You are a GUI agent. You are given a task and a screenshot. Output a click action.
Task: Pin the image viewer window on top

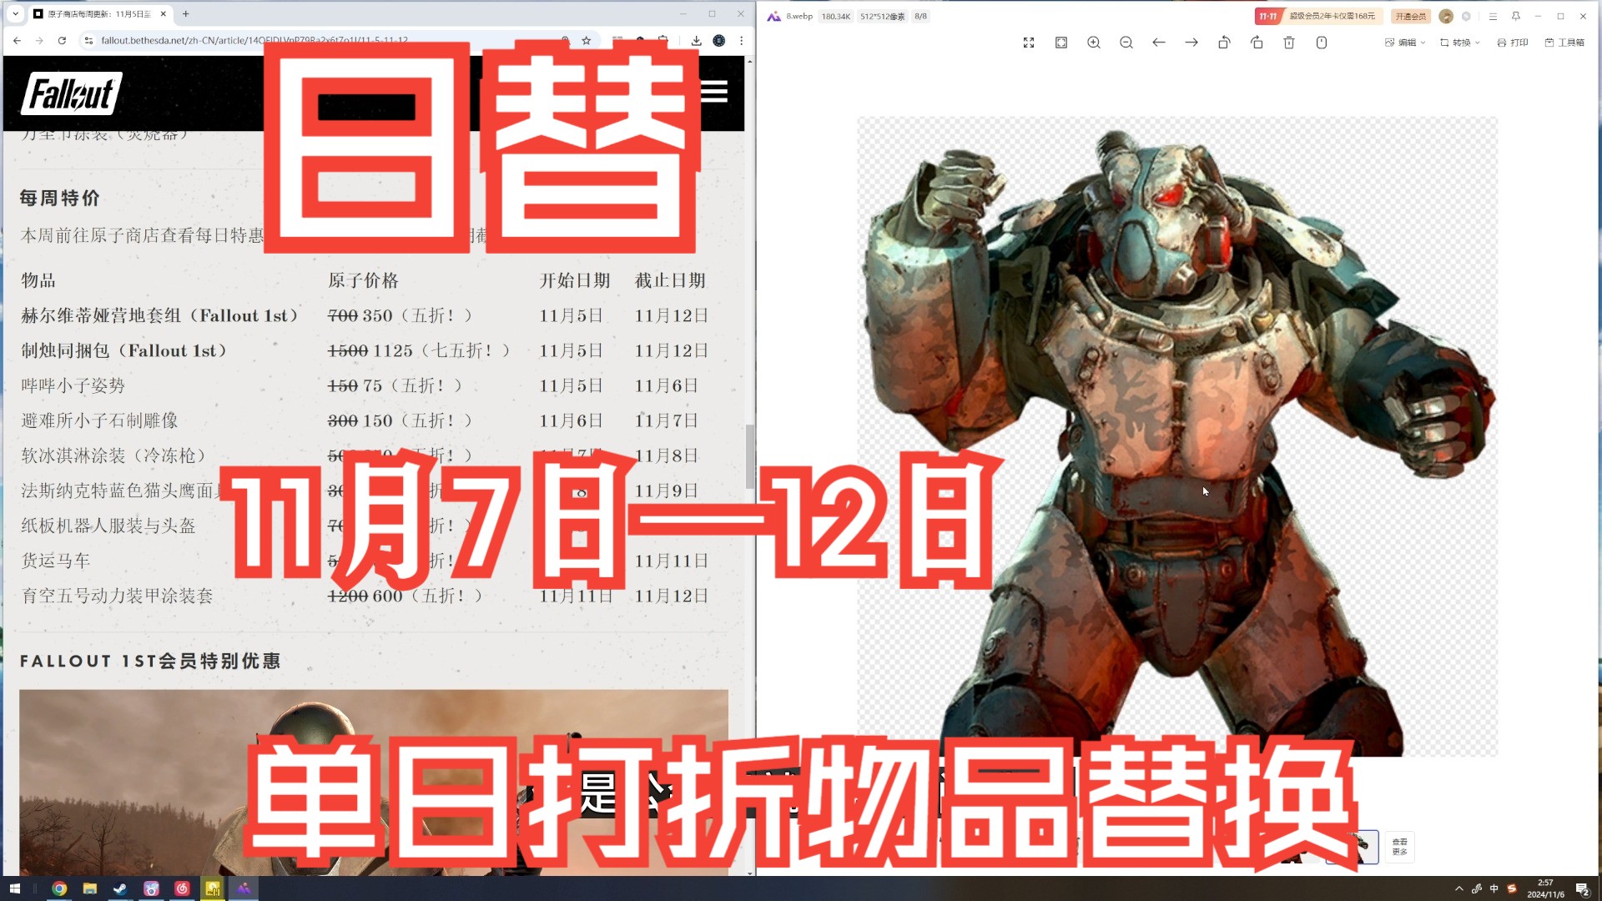tap(1515, 16)
